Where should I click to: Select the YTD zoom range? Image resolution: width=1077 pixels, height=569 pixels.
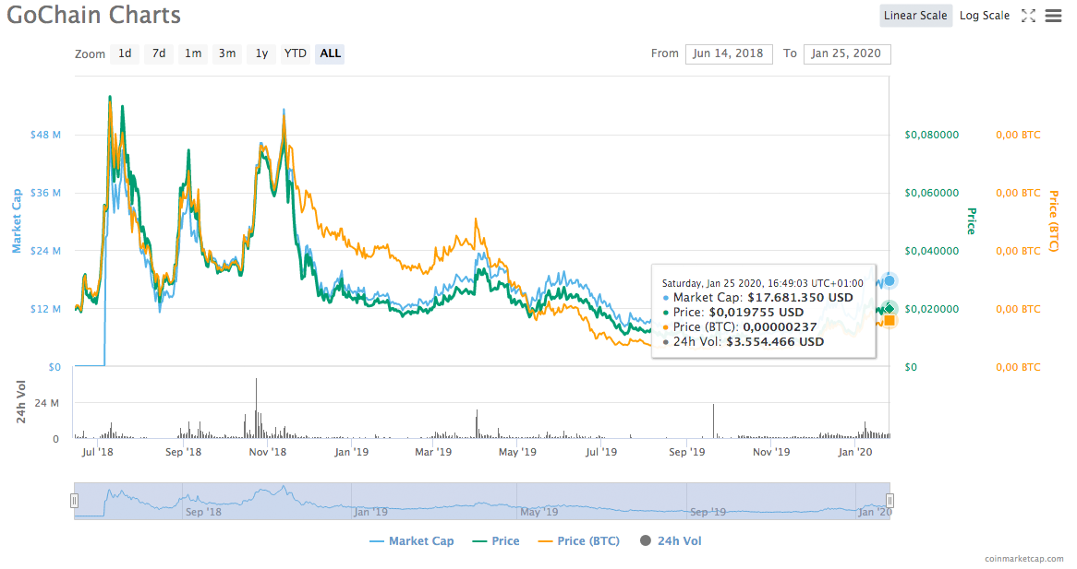(x=295, y=53)
